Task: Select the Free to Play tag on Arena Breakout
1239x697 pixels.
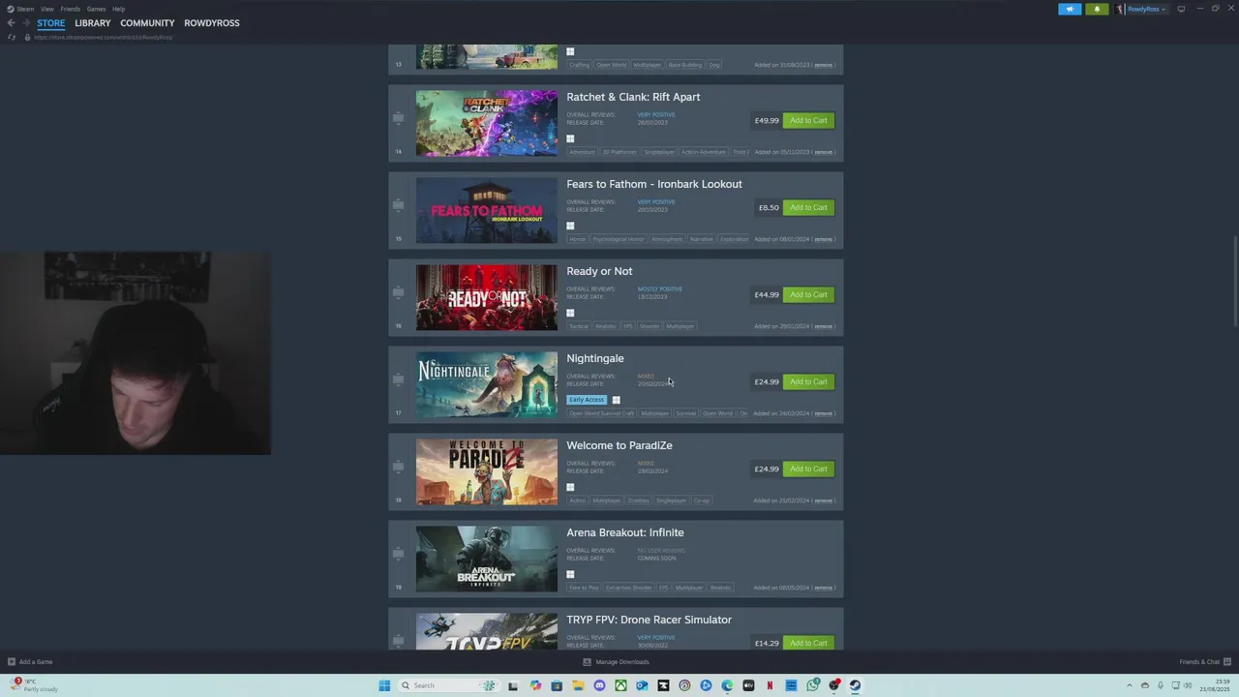Action: 584,588
